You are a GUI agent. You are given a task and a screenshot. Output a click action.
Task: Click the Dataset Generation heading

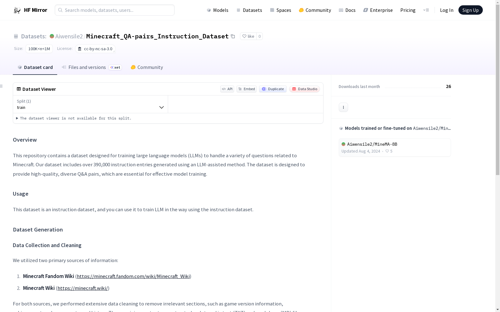pos(38,230)
